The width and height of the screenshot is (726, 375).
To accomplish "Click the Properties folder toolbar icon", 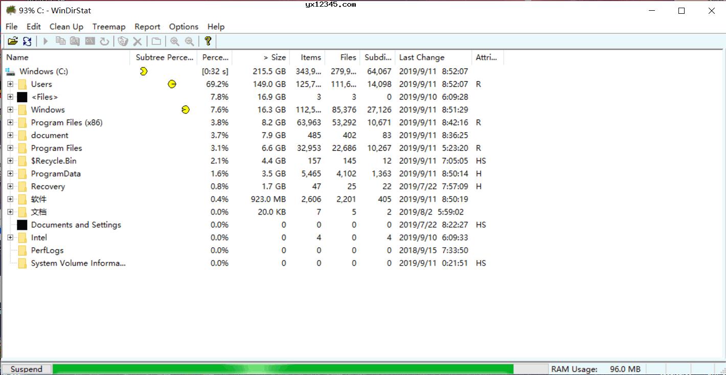I will 156,41.
